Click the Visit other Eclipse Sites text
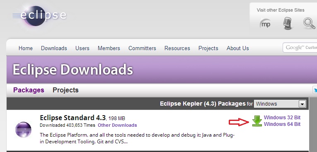 pyautogui.click(x=281, y=10)
